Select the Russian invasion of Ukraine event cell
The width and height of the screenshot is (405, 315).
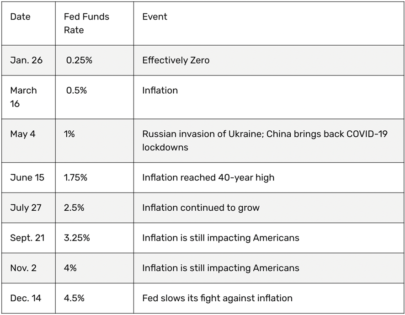tap(265, 141)
